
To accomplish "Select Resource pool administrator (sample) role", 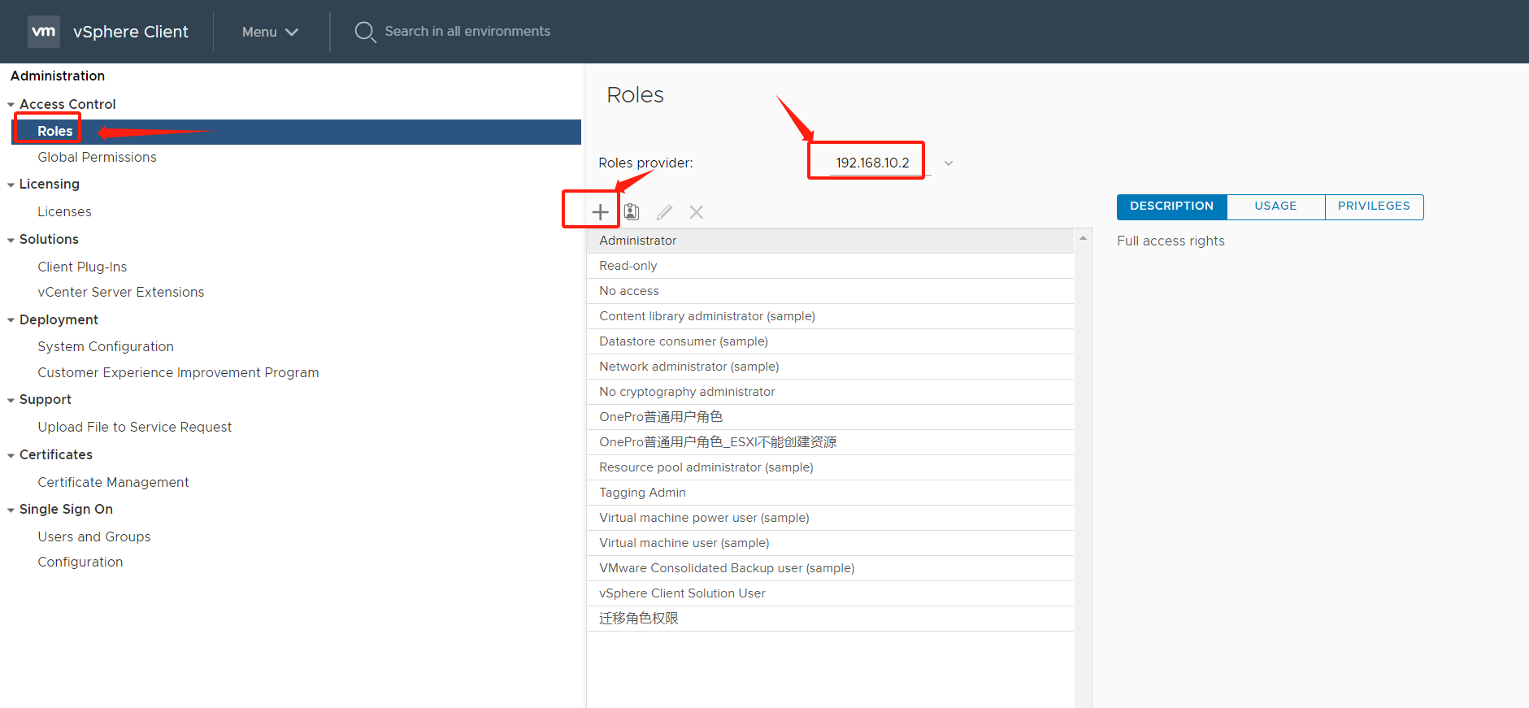I will [x=830, y=467].
